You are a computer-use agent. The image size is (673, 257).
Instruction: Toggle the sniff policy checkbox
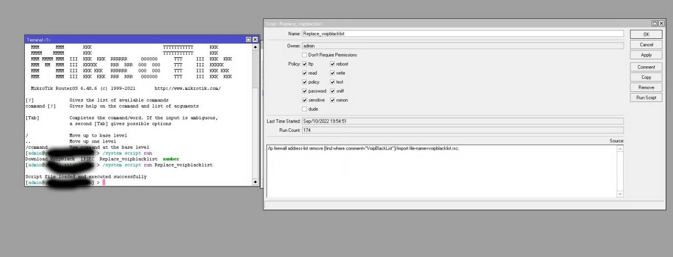coord(332,91)
